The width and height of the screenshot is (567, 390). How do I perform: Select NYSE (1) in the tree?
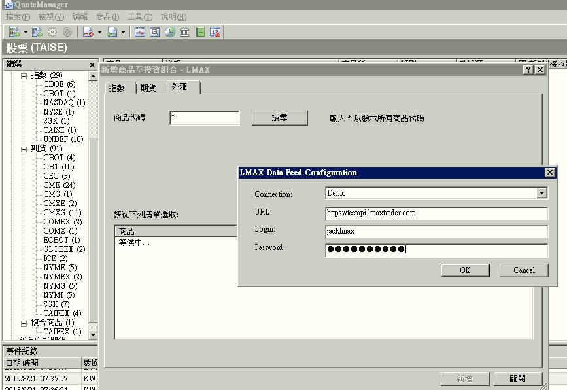point(59,112)
